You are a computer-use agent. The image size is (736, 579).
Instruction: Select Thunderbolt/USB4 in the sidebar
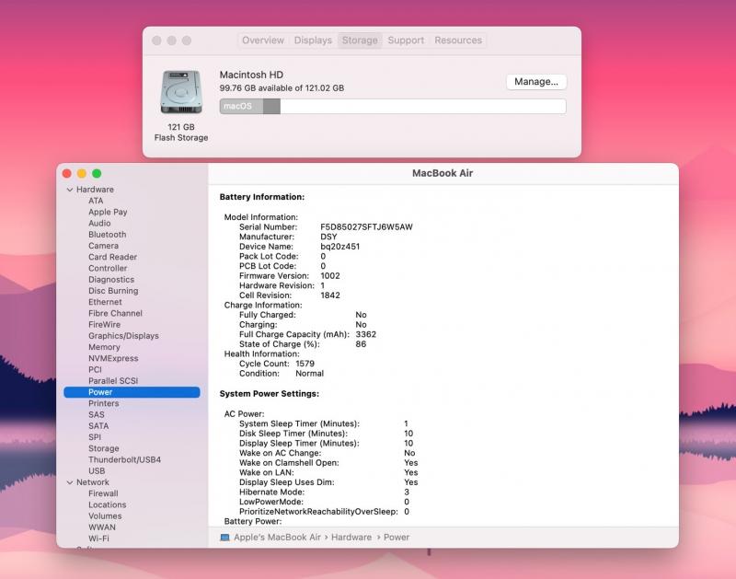(124, 459)
